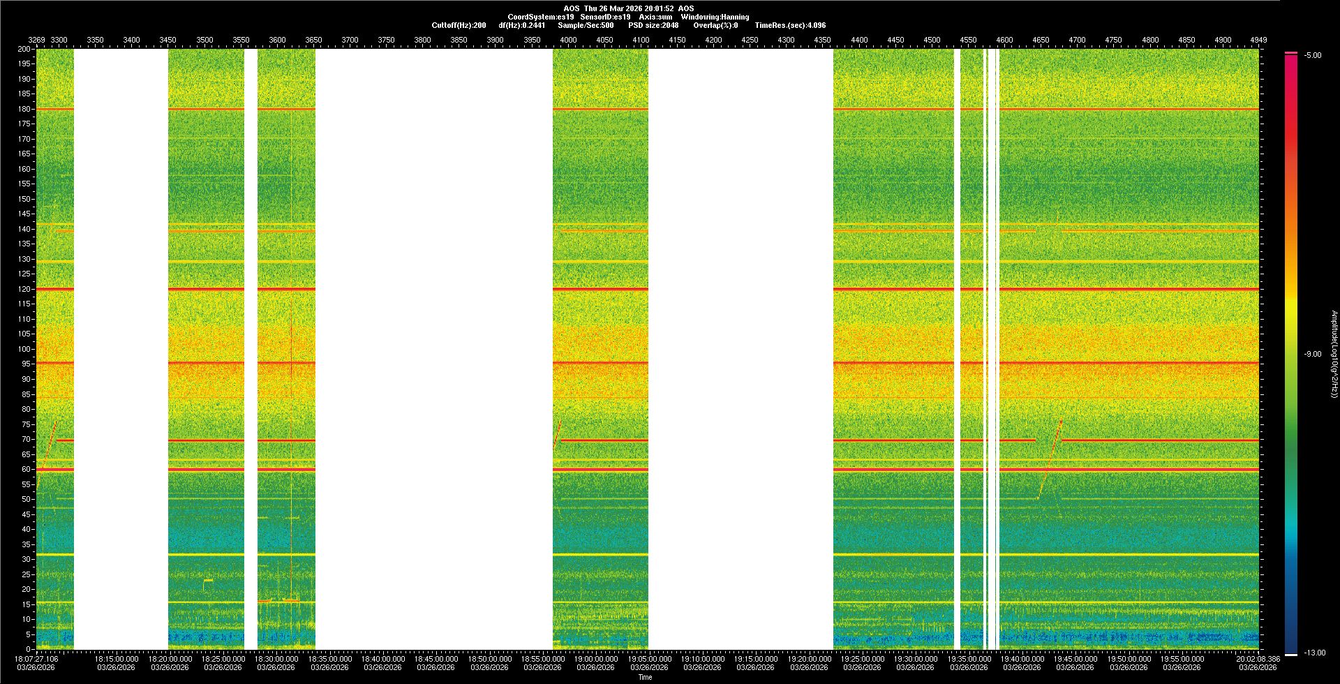Click the Overlap(%):0 parameter

click(715, 25)
